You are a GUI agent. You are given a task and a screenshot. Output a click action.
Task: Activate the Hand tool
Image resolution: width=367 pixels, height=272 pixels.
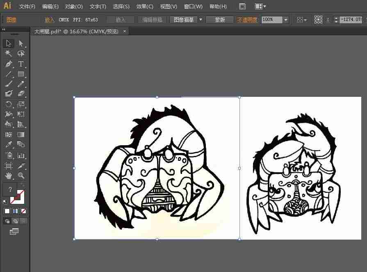coord(9,175)
